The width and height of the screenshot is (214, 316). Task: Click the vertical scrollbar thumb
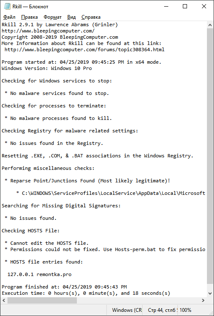coord(210,157)
